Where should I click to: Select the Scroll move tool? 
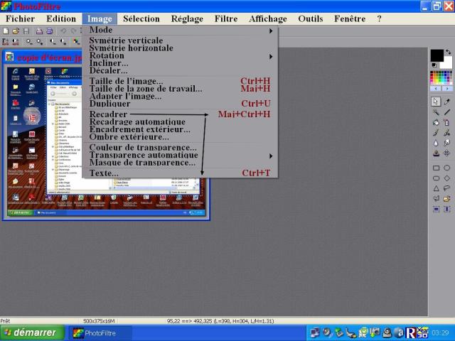pos(447,153)
